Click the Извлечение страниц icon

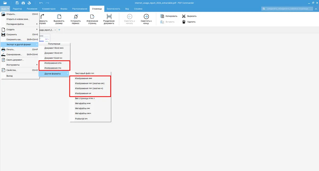(x=92, y=16)
